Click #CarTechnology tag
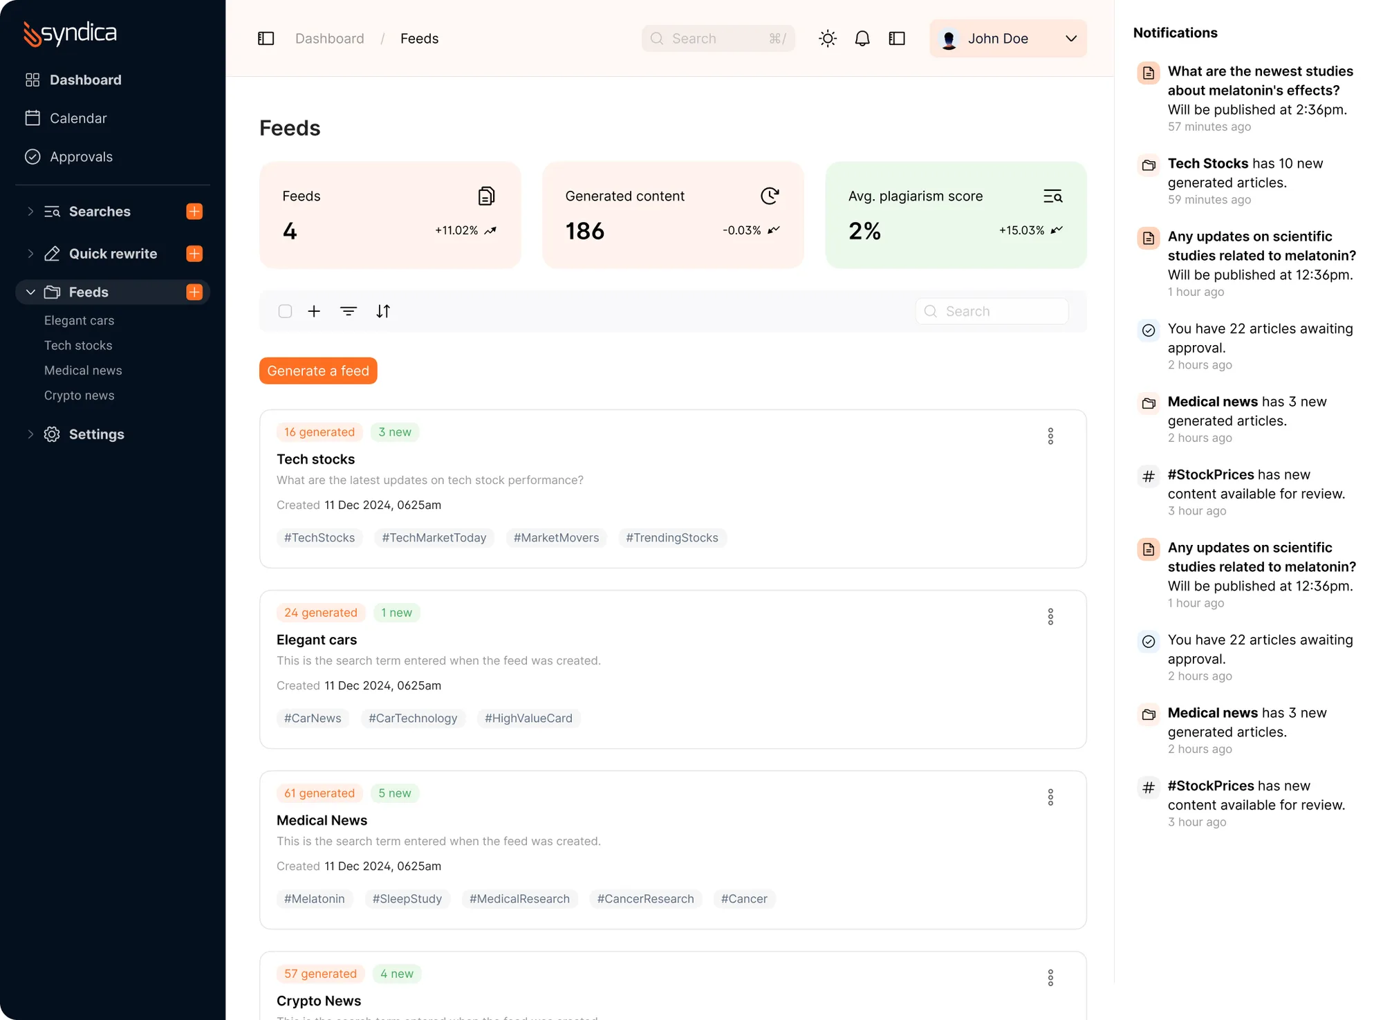Viewport: 1383px width, 1020px height. [x=413, y=718]
